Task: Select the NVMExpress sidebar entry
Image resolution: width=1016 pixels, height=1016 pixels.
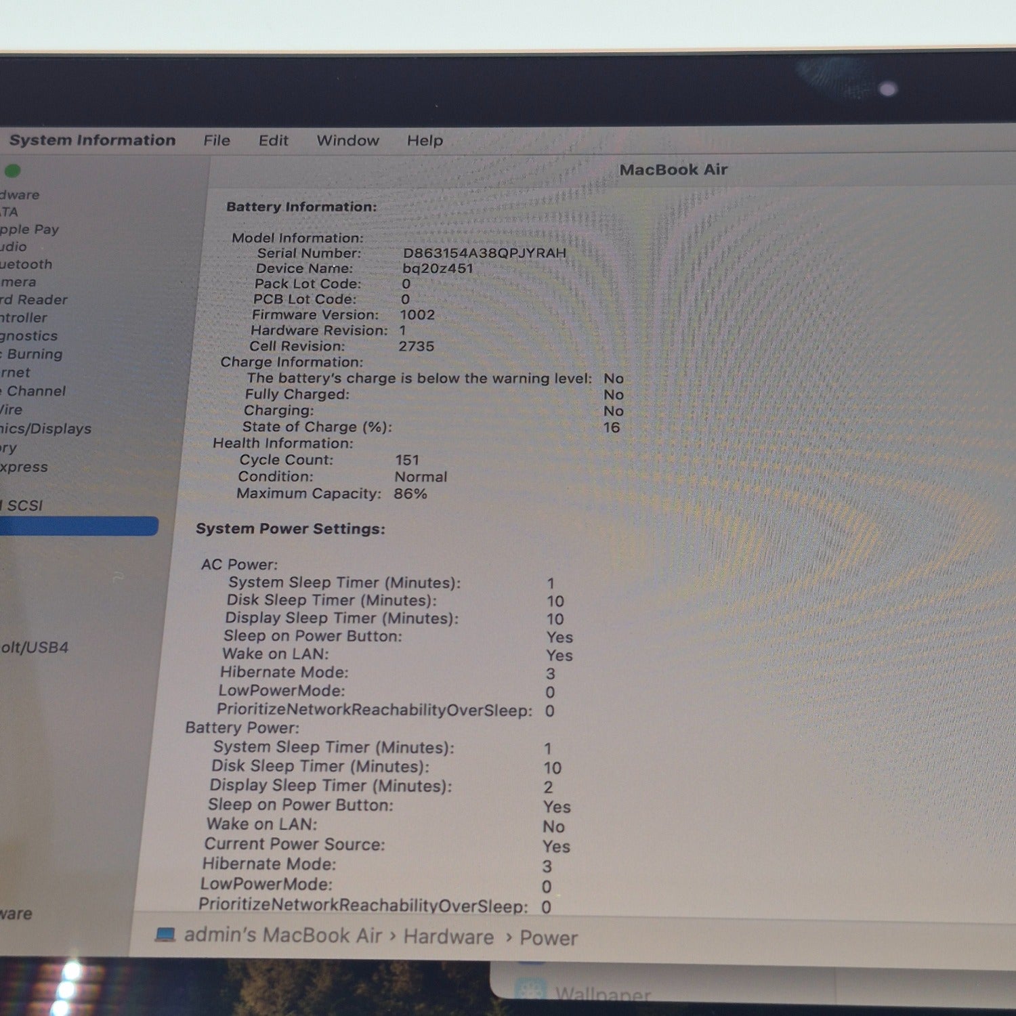Action: 24,467
